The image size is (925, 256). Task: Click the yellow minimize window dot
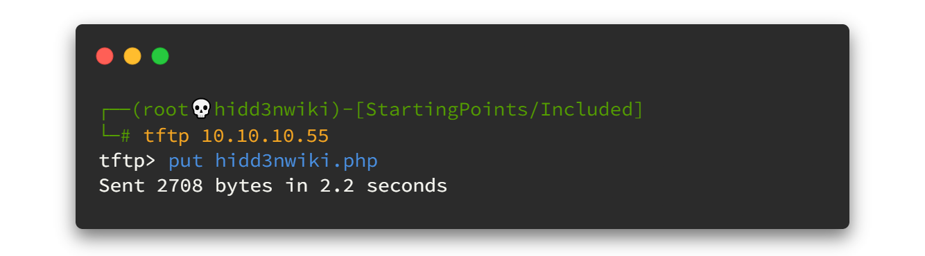[x=132, y=56]
